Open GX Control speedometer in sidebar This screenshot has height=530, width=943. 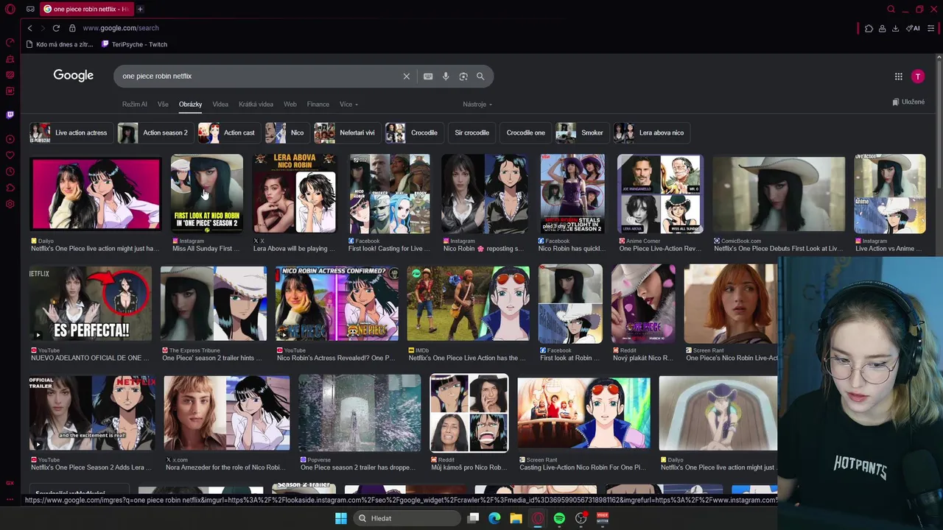pyautogui.click(x=10, y=42)
